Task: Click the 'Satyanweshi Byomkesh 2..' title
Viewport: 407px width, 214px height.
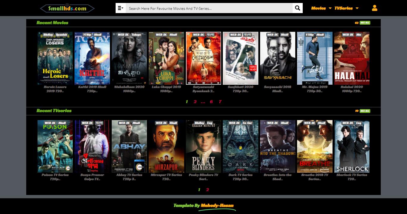Action: tap(203, 89)
